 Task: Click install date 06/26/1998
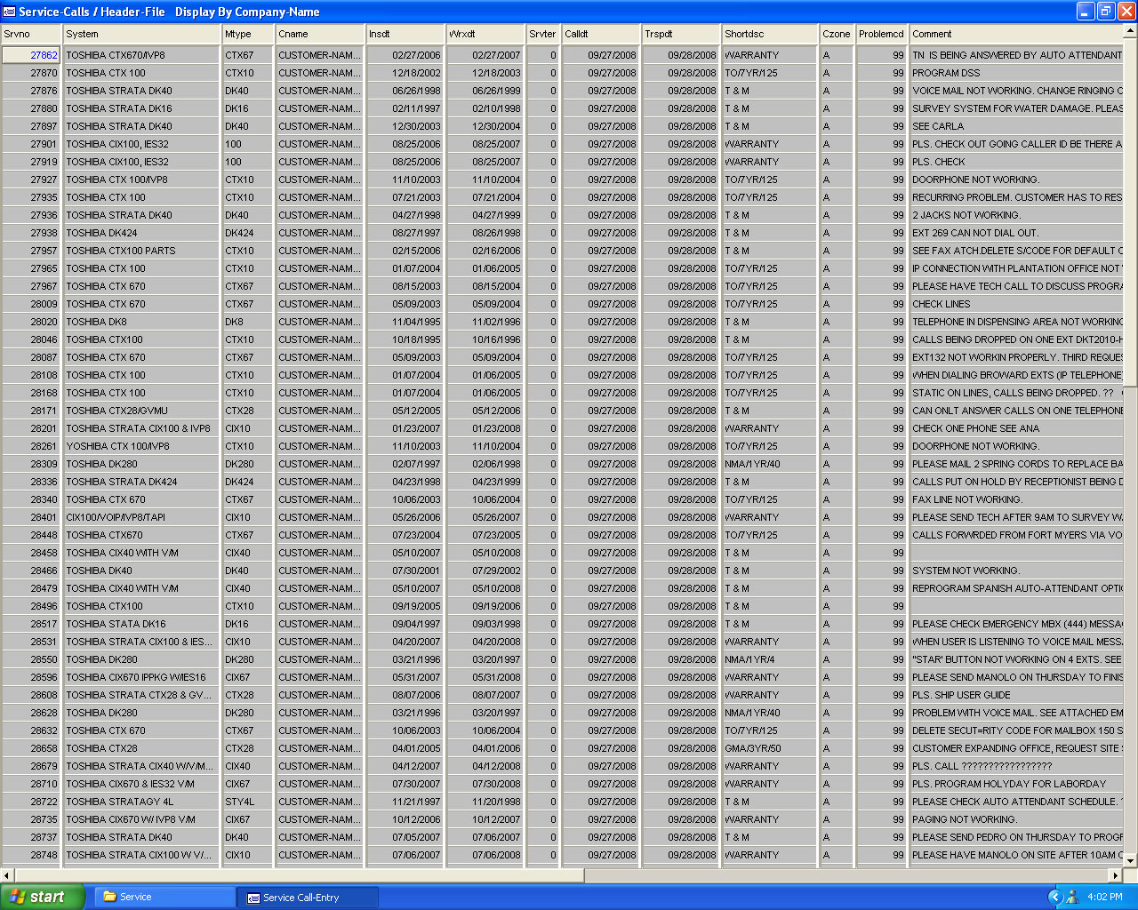click(405, 91)
